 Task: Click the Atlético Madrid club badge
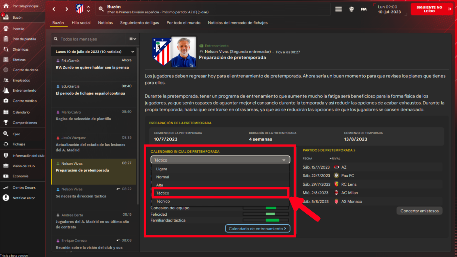coord(79,9)
